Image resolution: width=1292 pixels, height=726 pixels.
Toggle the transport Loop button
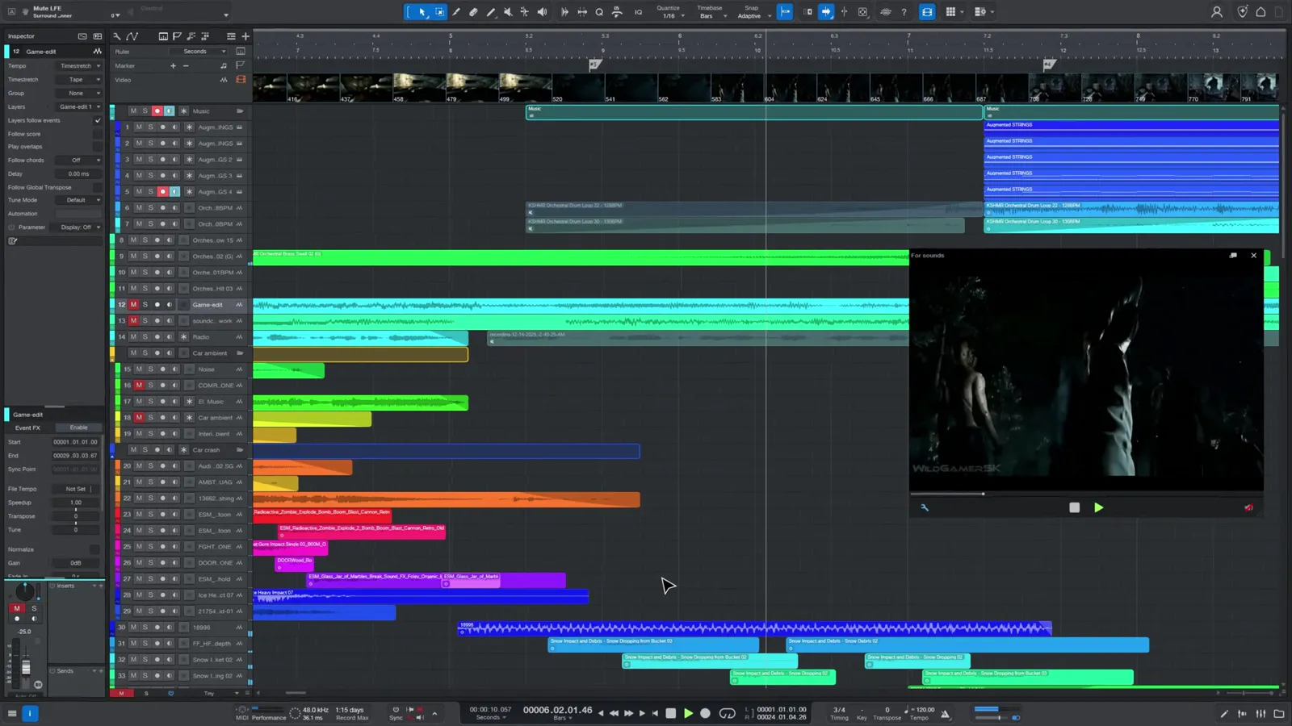[728, 713]
